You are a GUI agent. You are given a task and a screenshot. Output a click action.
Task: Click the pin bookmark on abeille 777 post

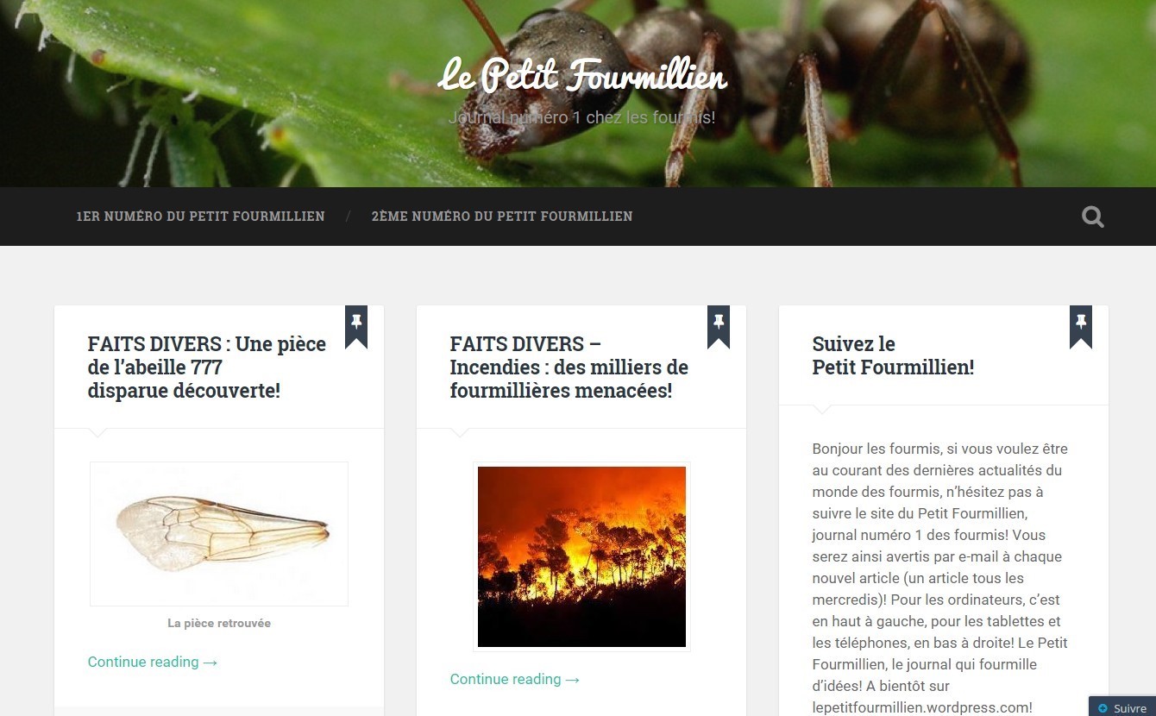click(356, 326)
